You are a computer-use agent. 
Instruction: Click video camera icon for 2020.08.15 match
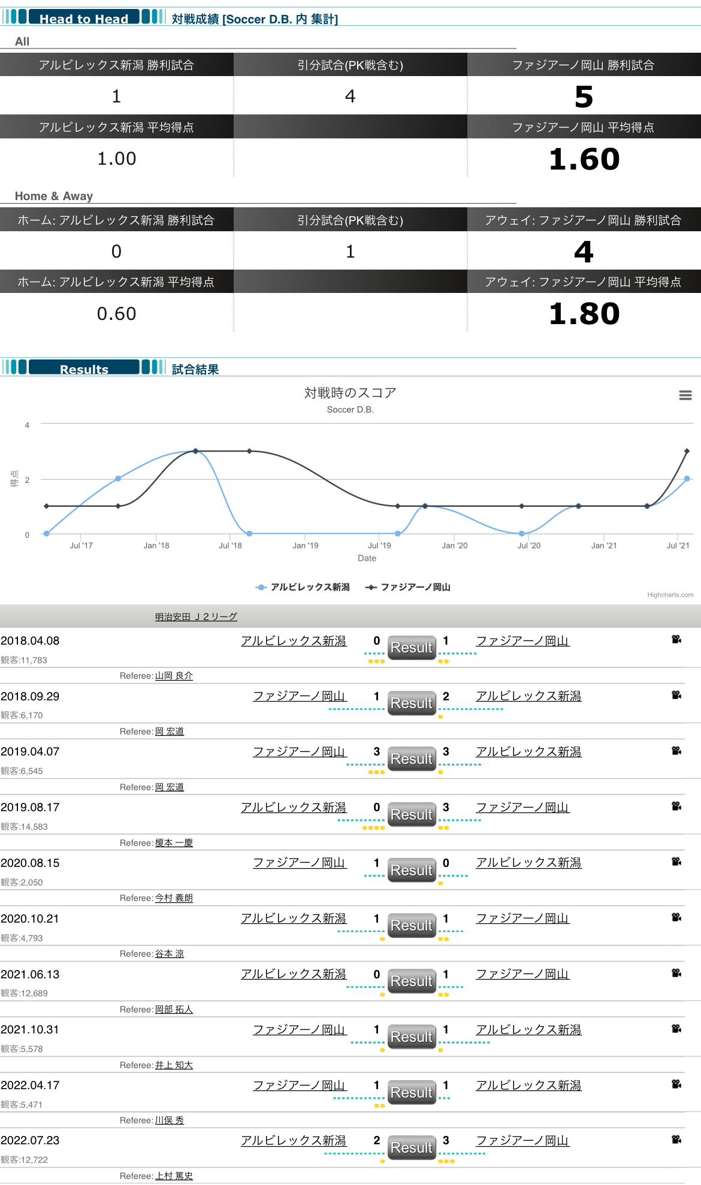click(676, 861)
